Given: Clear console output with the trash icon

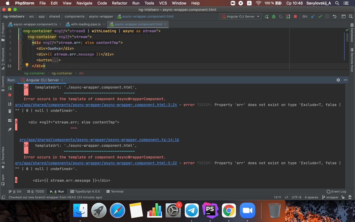Looking at the screenshot, I should pos(10,111).
